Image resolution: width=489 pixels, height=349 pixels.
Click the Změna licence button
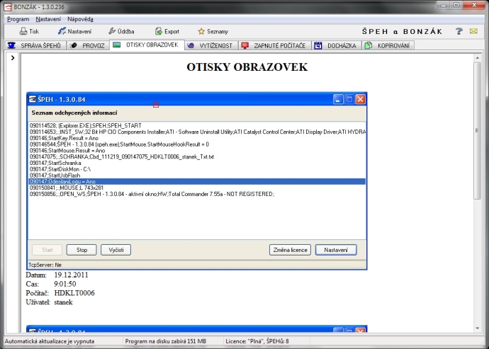(x=290, y=250)
